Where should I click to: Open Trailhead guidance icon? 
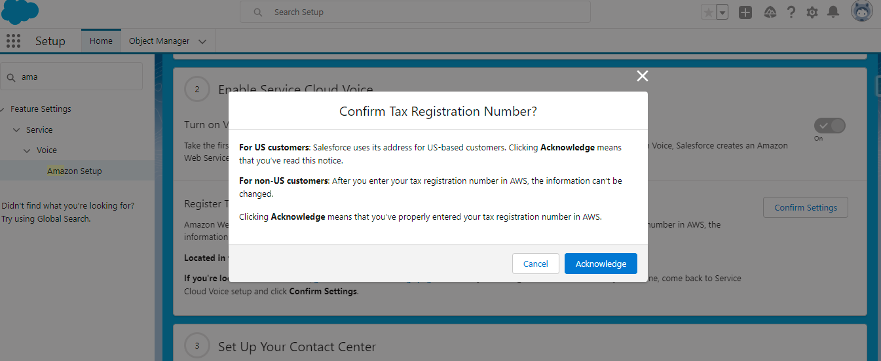click(x=770, y=12)
